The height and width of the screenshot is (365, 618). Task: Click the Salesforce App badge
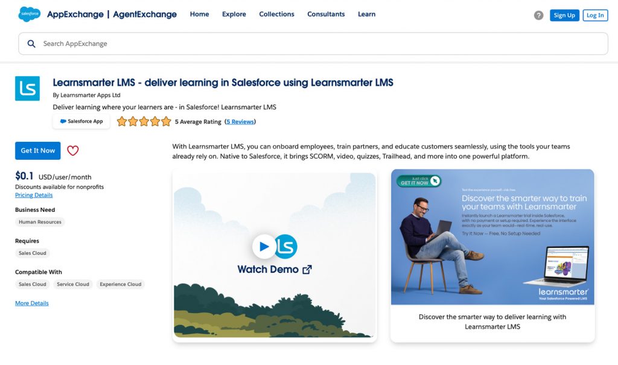point(81,121)
